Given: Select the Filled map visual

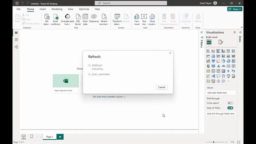Looking at the screenshot, I should 213,66.
